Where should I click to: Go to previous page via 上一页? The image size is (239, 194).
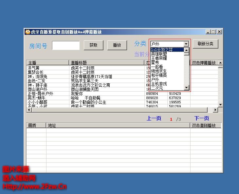tap(154, 118)
